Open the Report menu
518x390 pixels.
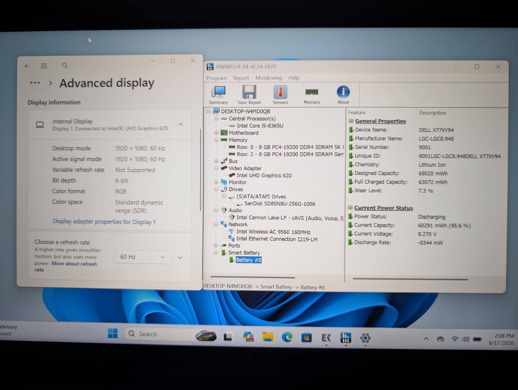click(x=241, y=78)
